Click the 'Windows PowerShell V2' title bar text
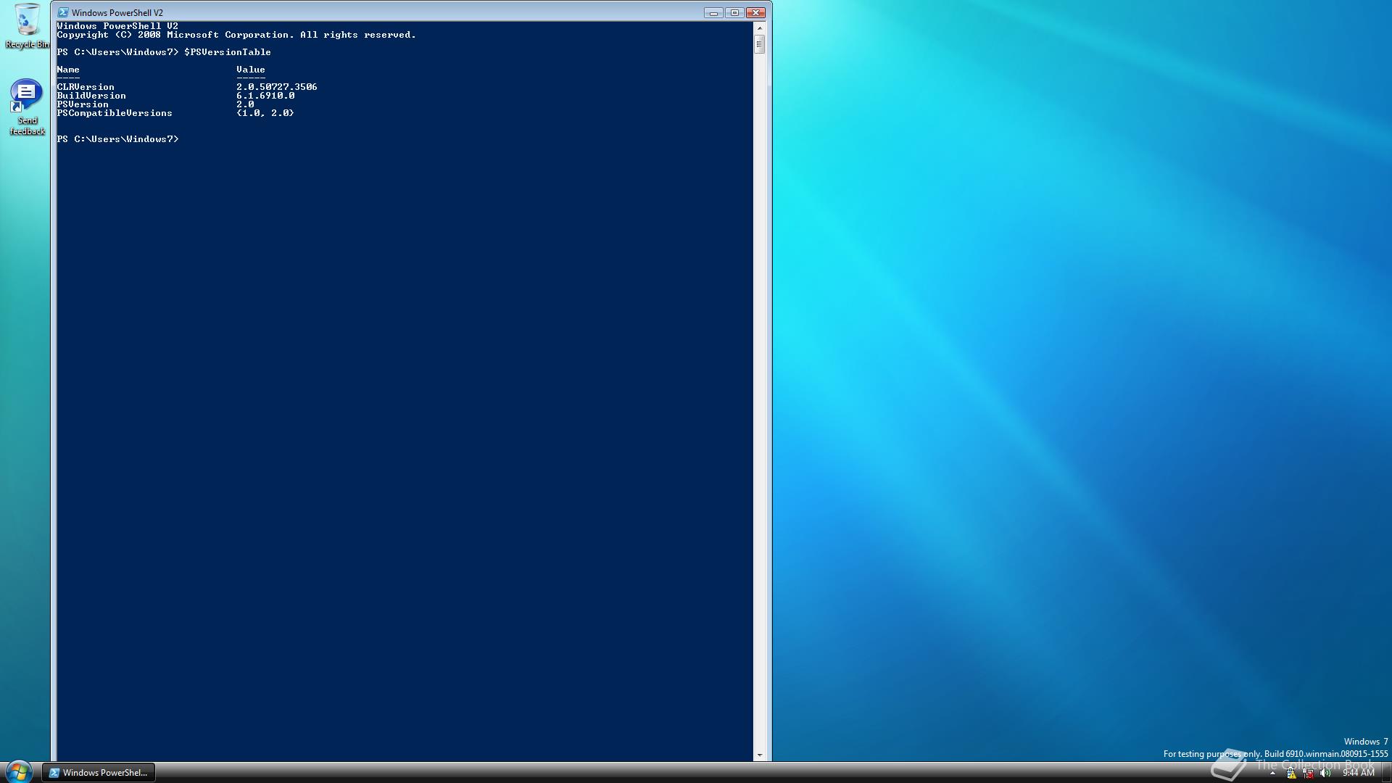 [117, 13]
